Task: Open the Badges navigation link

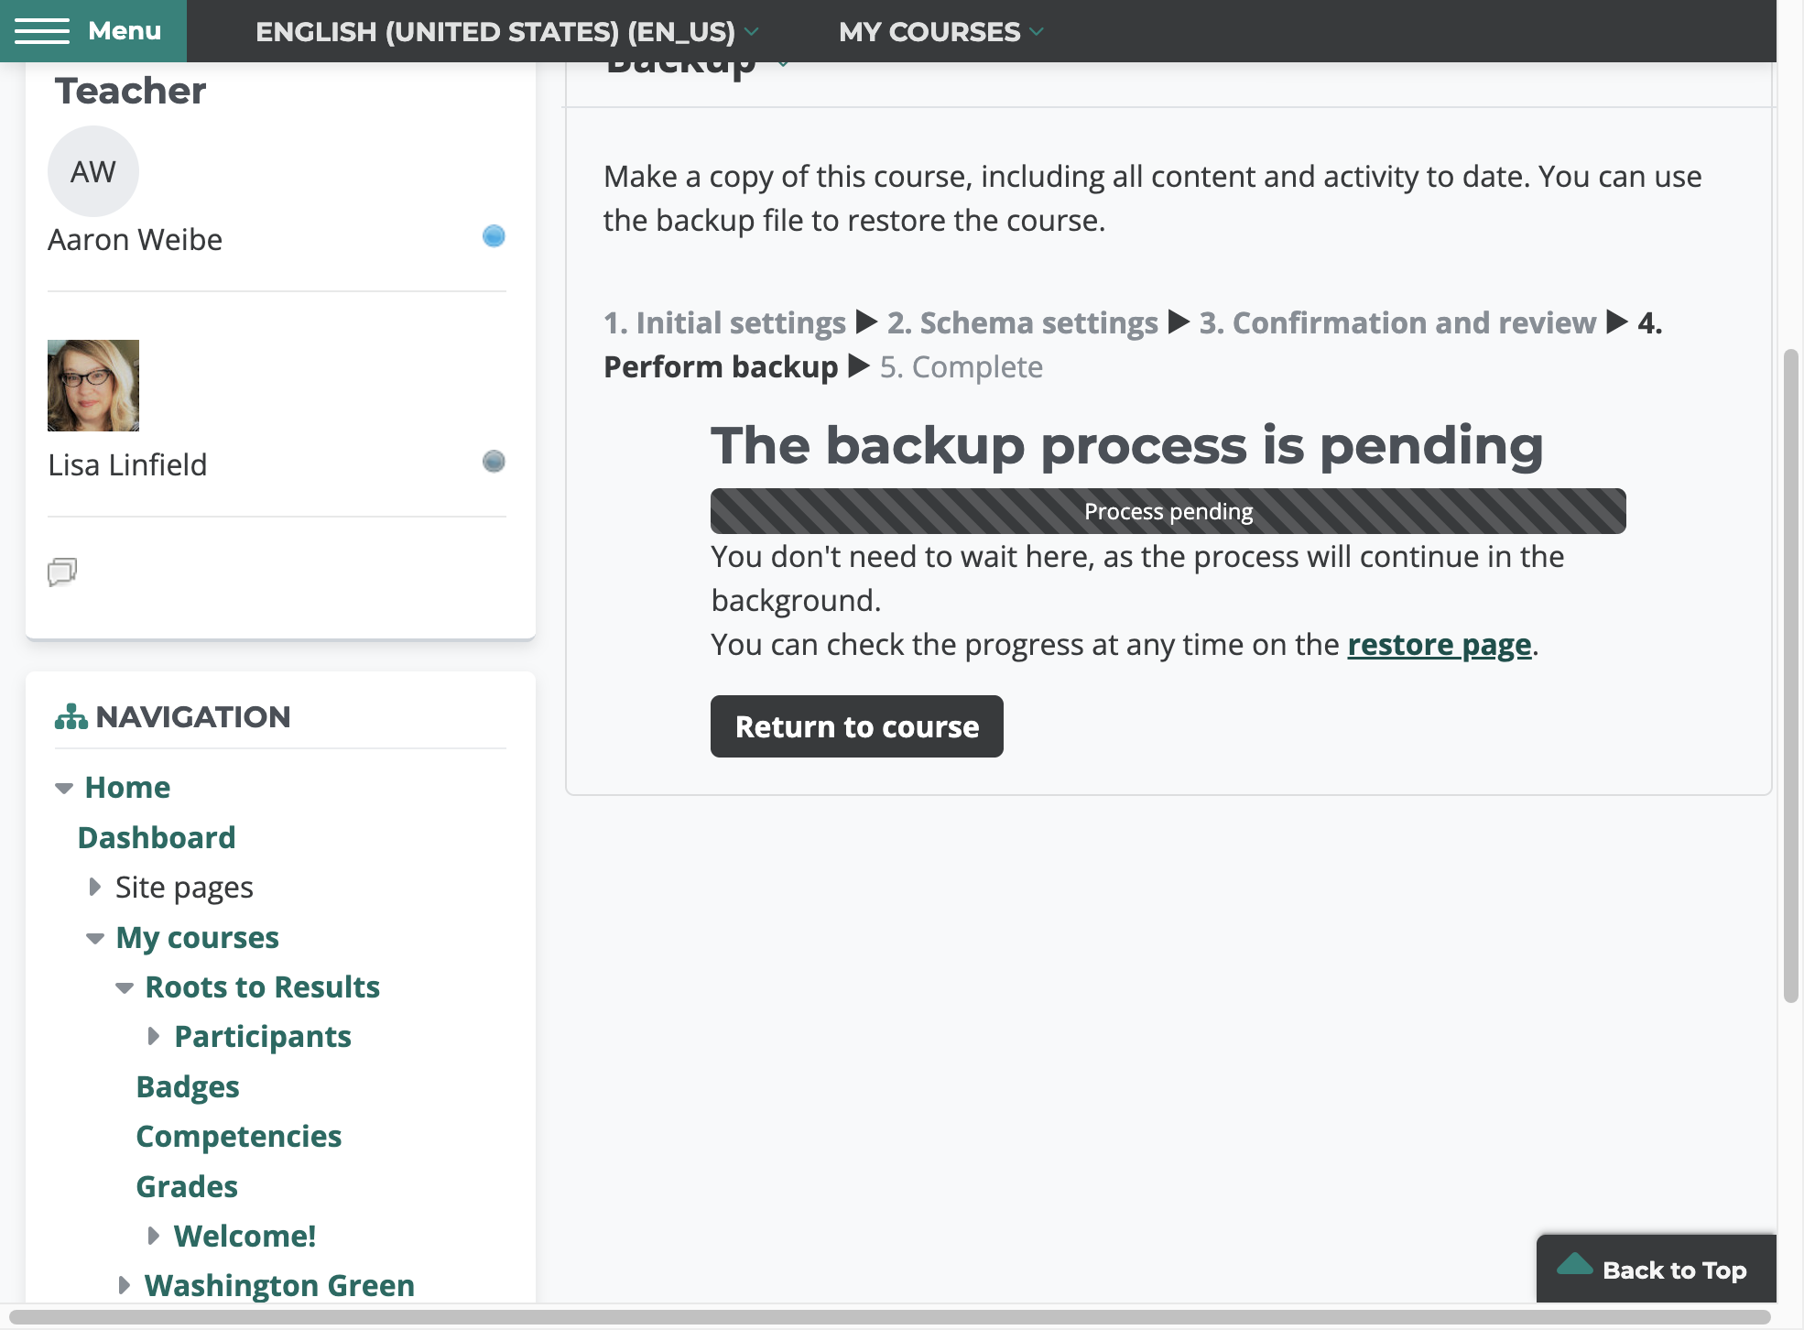Action: (x=188, y=1086)
